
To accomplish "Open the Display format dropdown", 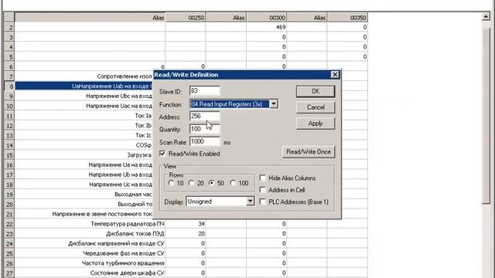I will [250, 201].
